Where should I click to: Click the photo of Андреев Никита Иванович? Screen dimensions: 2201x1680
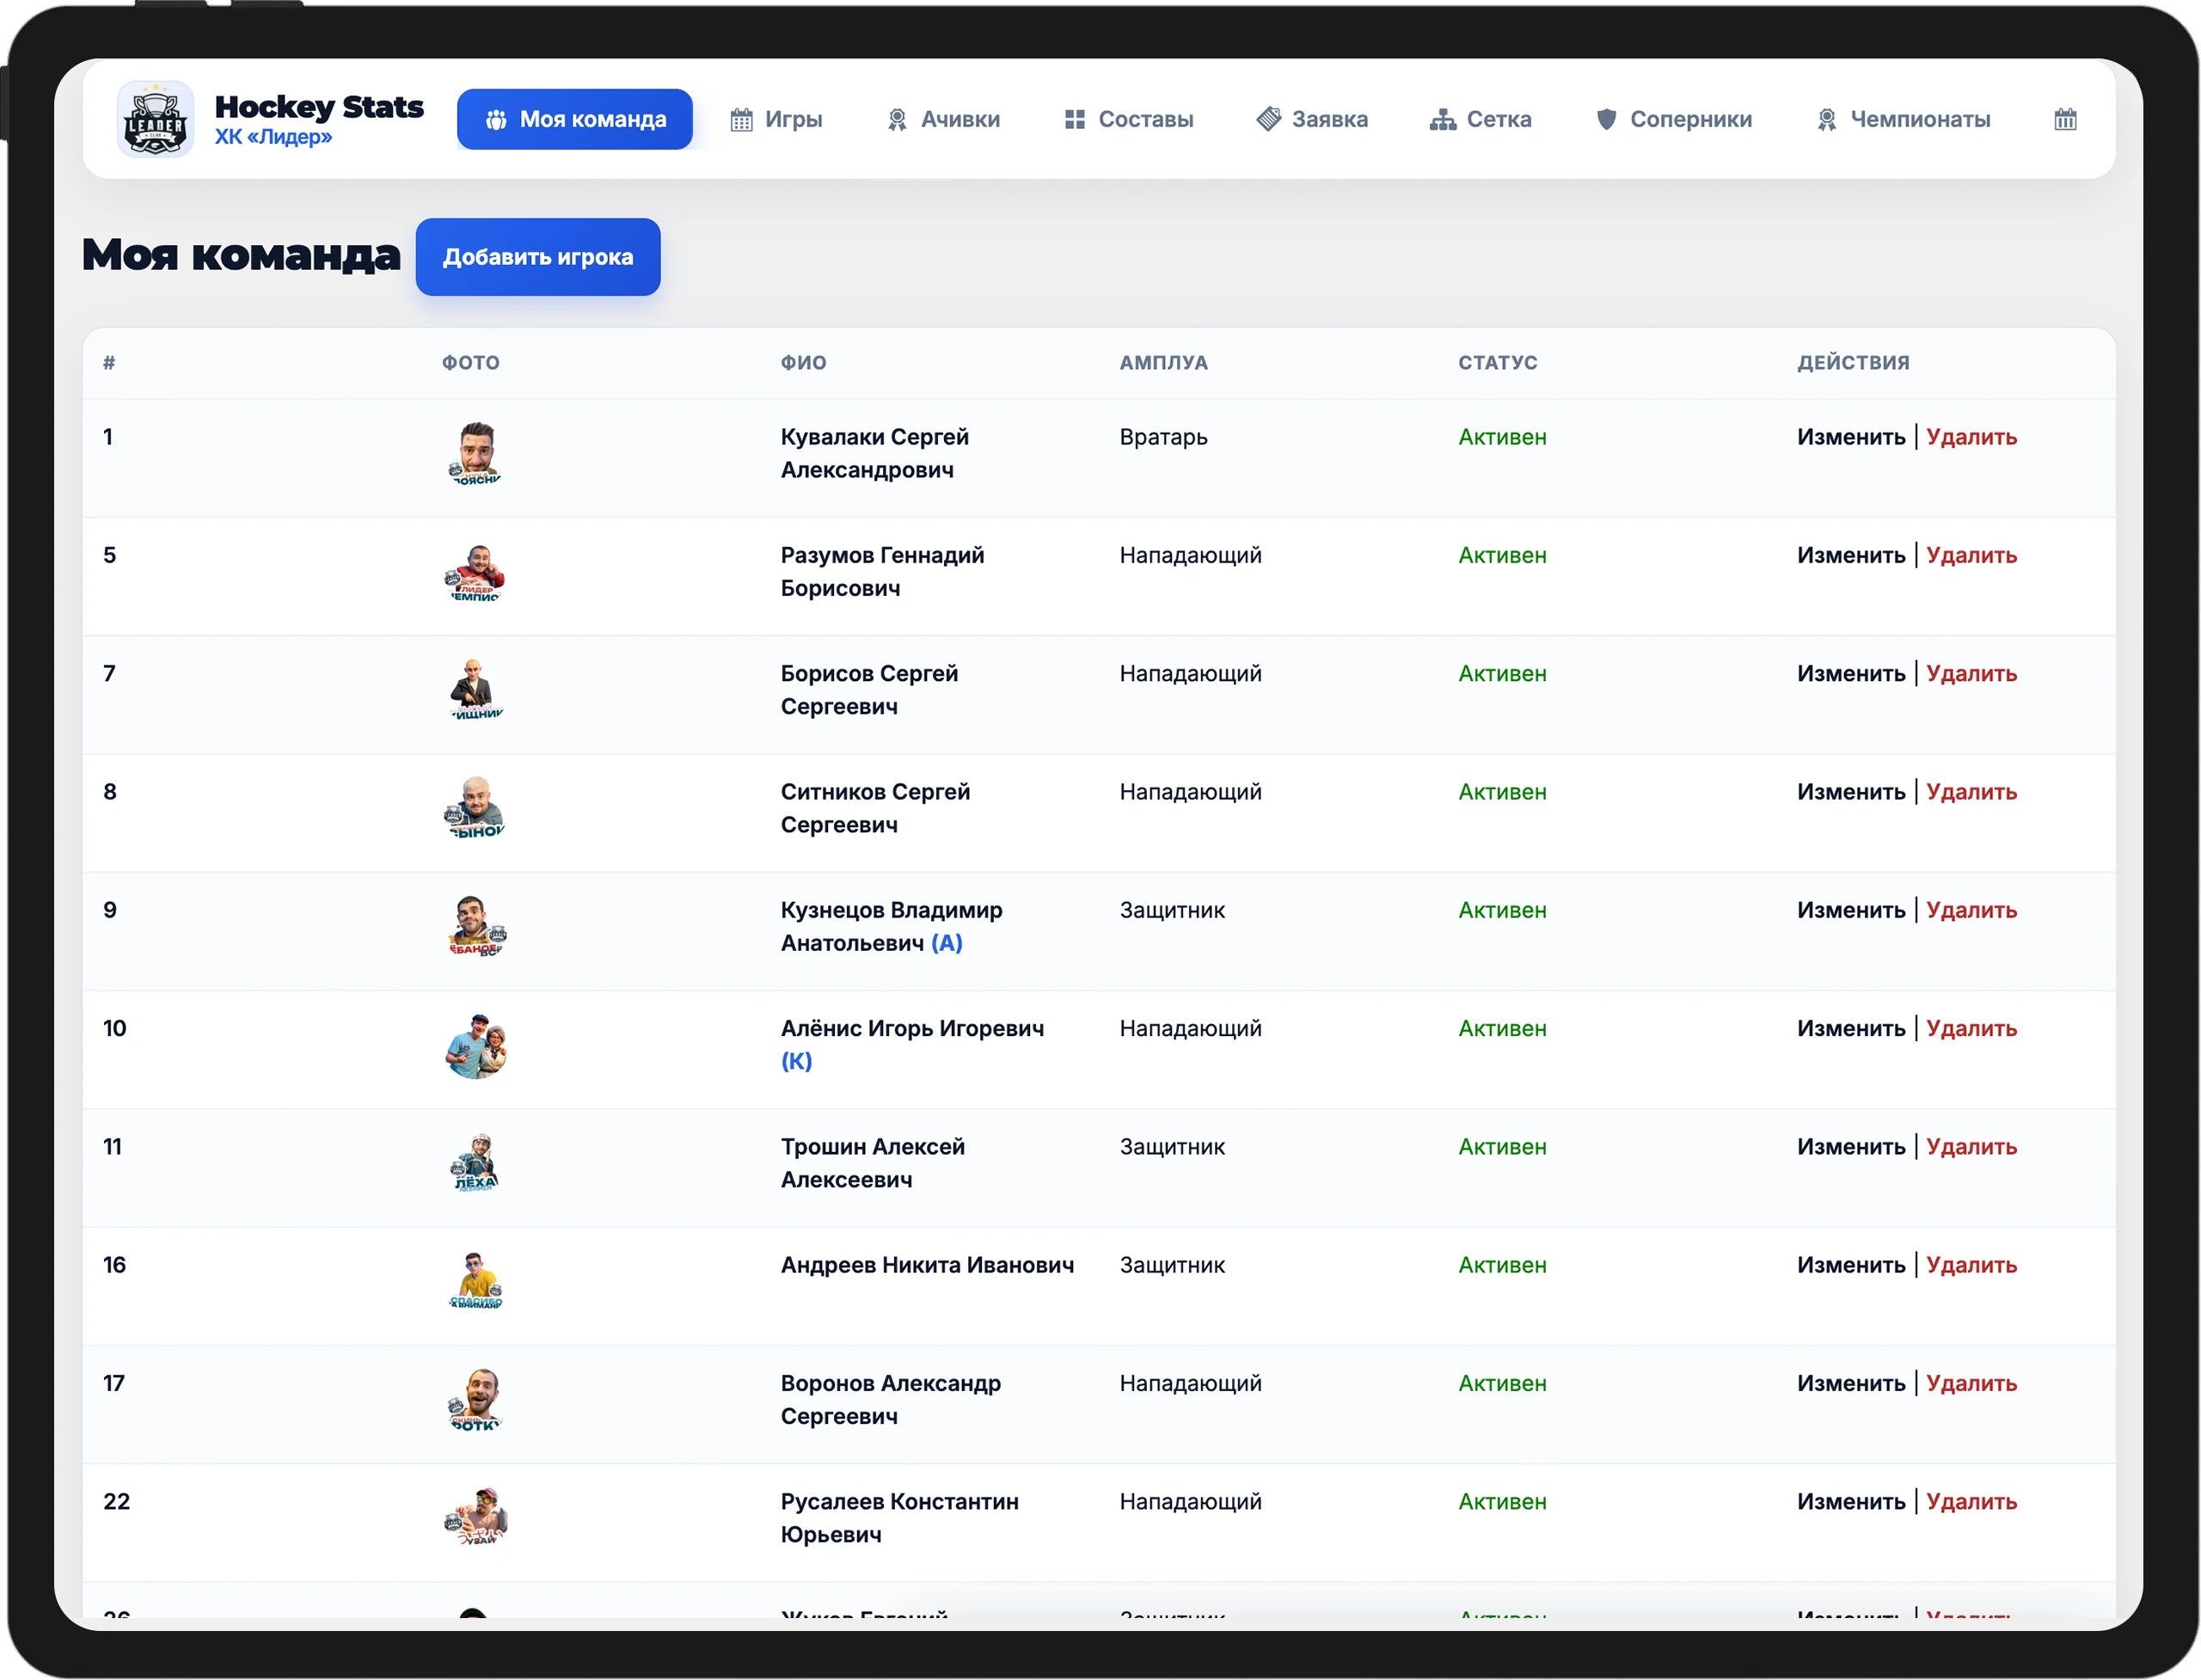pyautogui.click(x=475, y=1282)
